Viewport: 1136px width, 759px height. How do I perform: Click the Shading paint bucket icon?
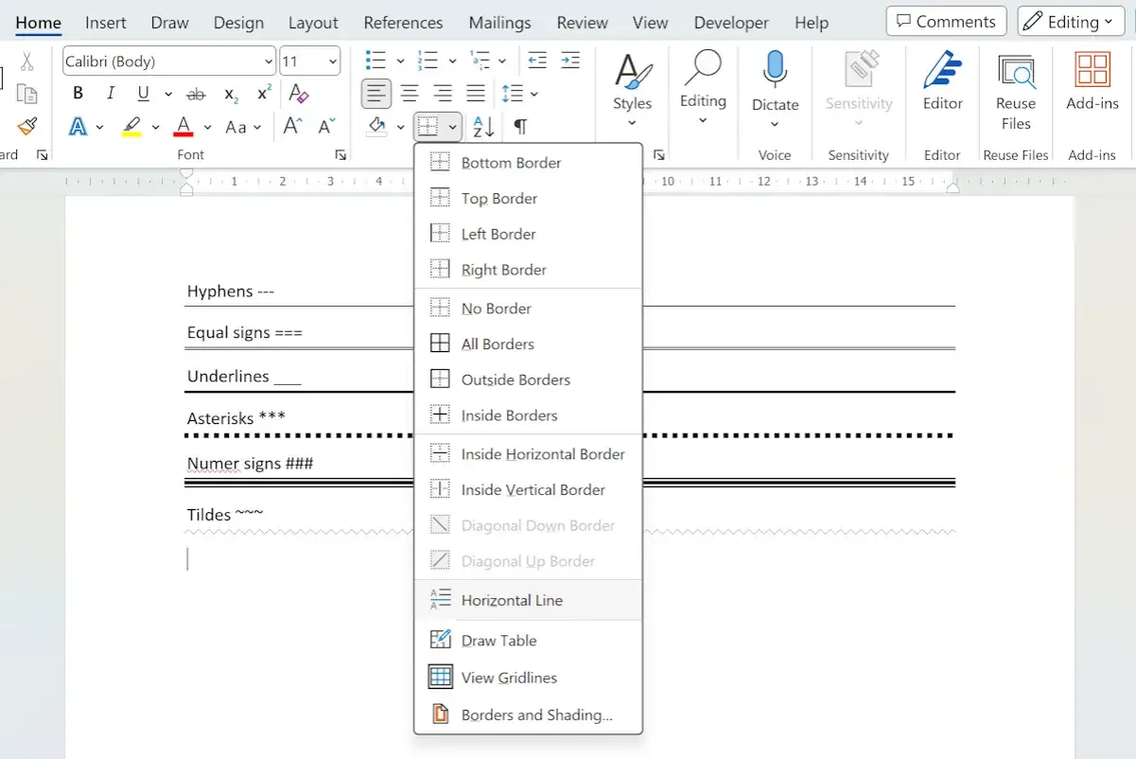coord(376,126)
